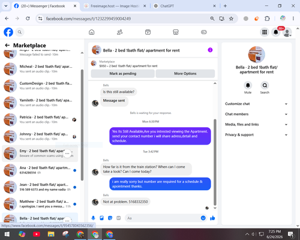
Task: Open the purple conversation information icon
Action: click(210, 50)
